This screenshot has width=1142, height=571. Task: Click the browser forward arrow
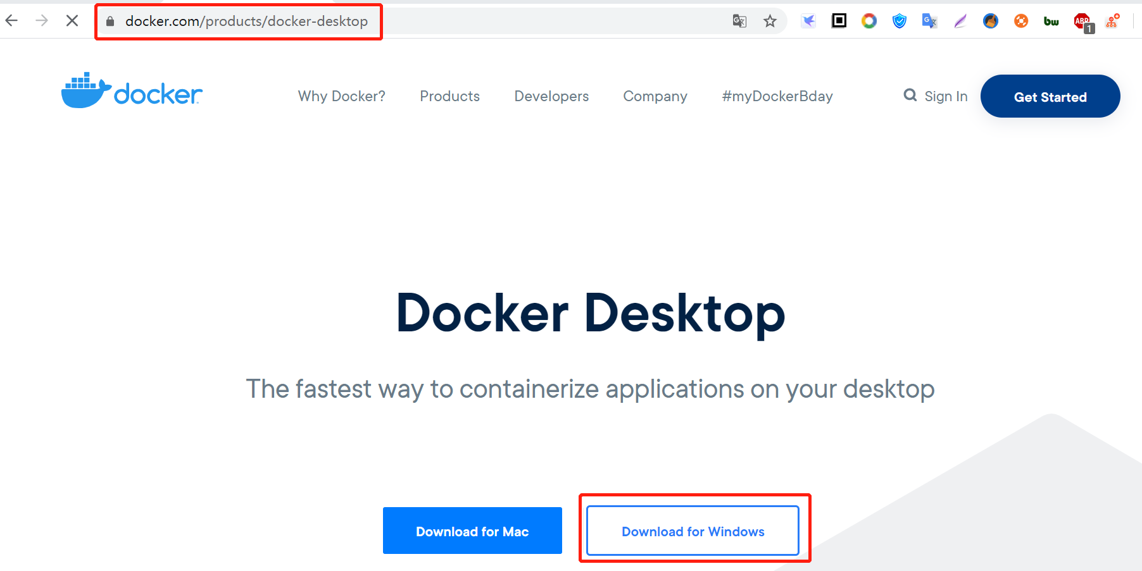[x=42, y=21]
